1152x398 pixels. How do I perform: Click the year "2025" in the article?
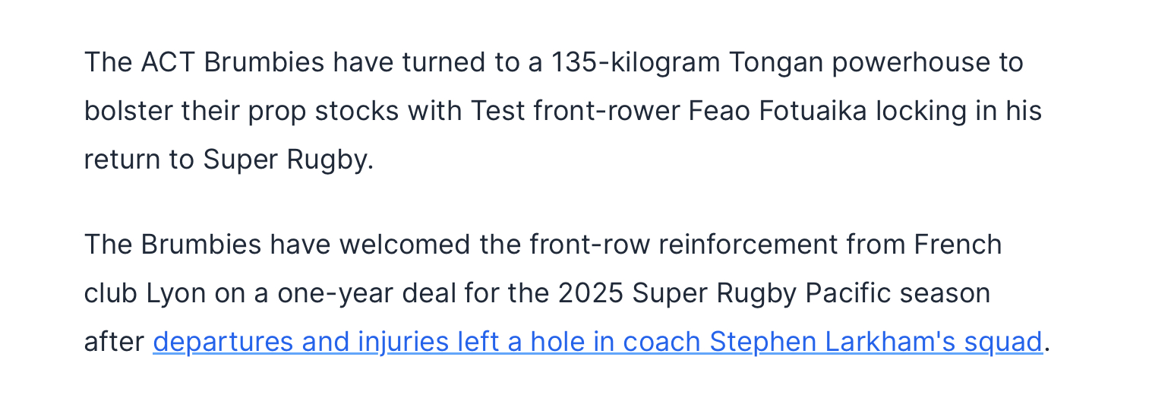(x=590, y=293)
